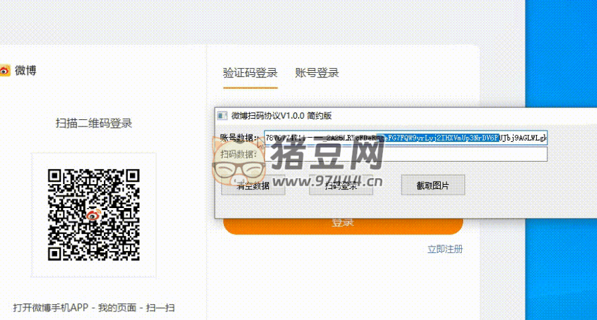Click the 微博扫码协议 window title icon
Viewport: 597px width, 320px height.
223,115
